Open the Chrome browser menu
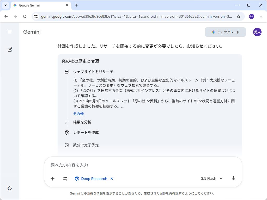 point(261,16)
